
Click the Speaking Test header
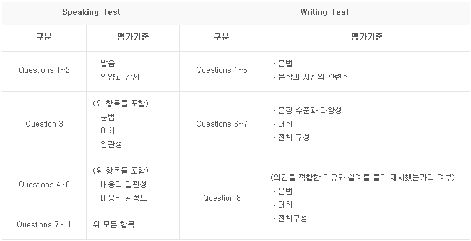click(91, 12)
